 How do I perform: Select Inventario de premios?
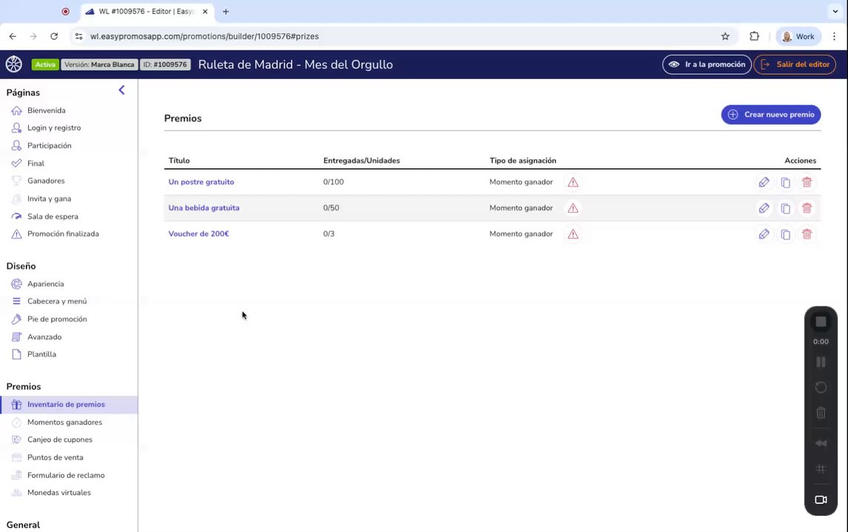(69, 404)
